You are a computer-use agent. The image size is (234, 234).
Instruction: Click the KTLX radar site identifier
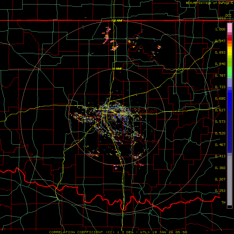[145, 232]
